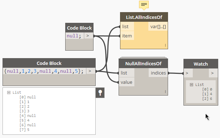Select '[7] 5' row in preview list
This screenshot has width=220, height=138.
[x=24, y=129]
